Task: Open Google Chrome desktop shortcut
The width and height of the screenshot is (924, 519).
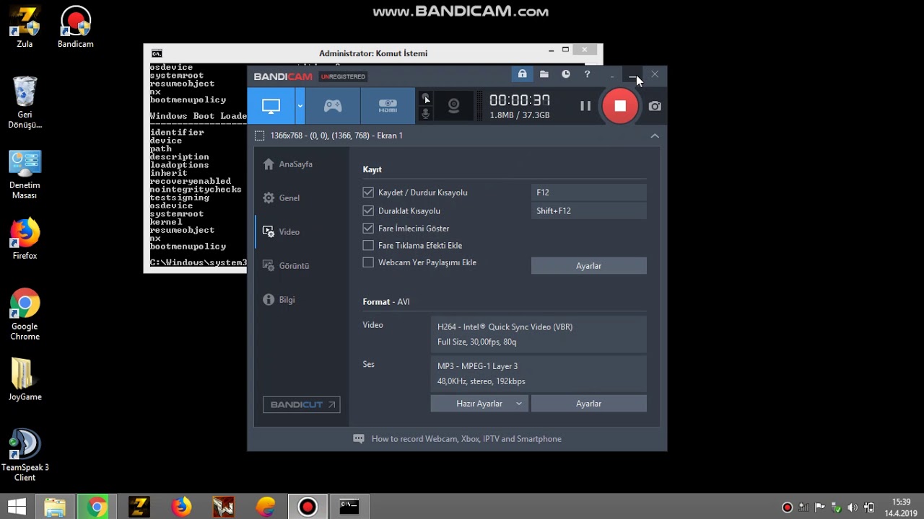Action: [x=25, y=314]
